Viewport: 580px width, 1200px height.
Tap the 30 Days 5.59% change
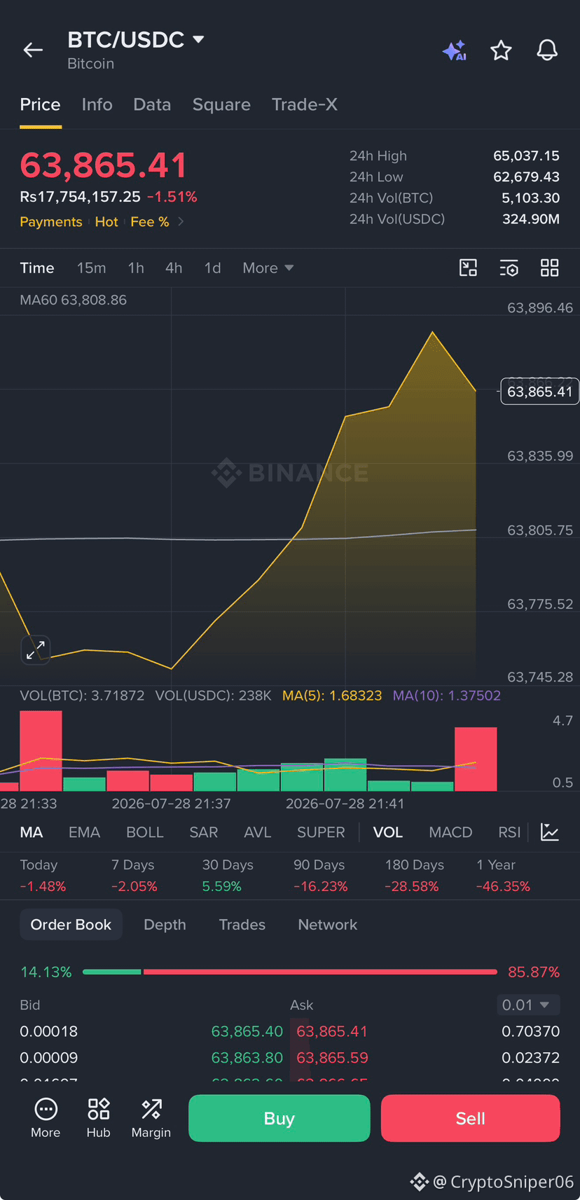coord(228,876)
